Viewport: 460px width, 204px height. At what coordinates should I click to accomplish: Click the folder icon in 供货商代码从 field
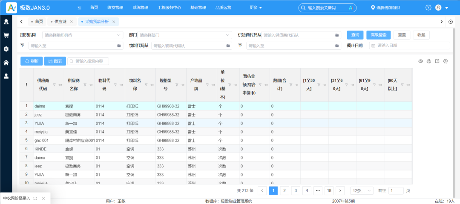(337, 35)
